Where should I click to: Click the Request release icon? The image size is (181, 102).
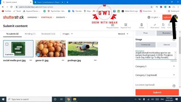click(113, 25)
